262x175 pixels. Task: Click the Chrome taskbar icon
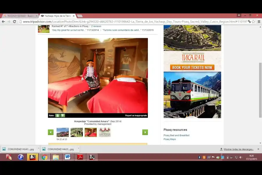[45, 157]
